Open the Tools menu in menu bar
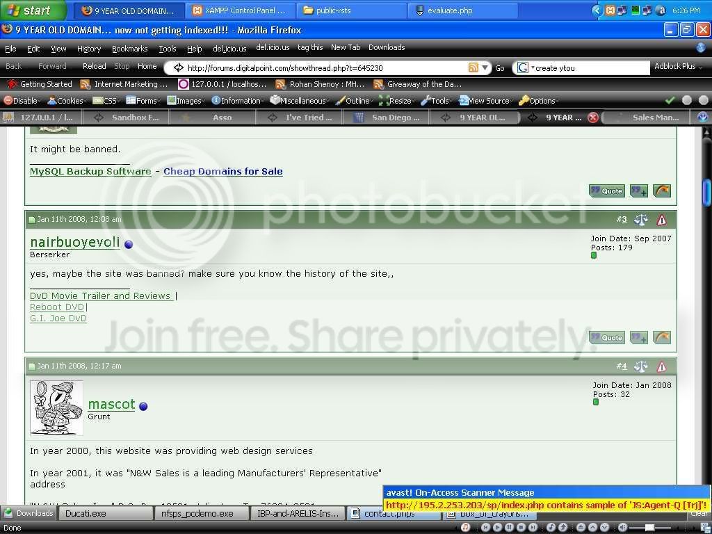Viewport: 712px width, 534px height. coord(167,49)
